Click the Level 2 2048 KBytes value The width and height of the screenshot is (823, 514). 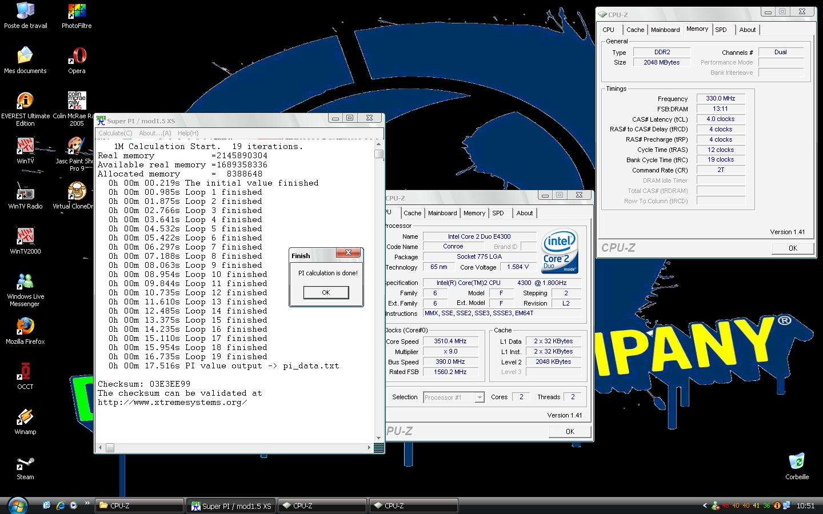pyautogui.click(x=553, y=362)
